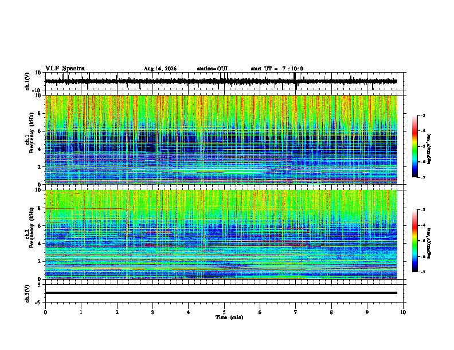Screen dimensions: 454x350
Task: Click the 'start UT = 7:10:0' header text
Action: [x=277, y=69]
